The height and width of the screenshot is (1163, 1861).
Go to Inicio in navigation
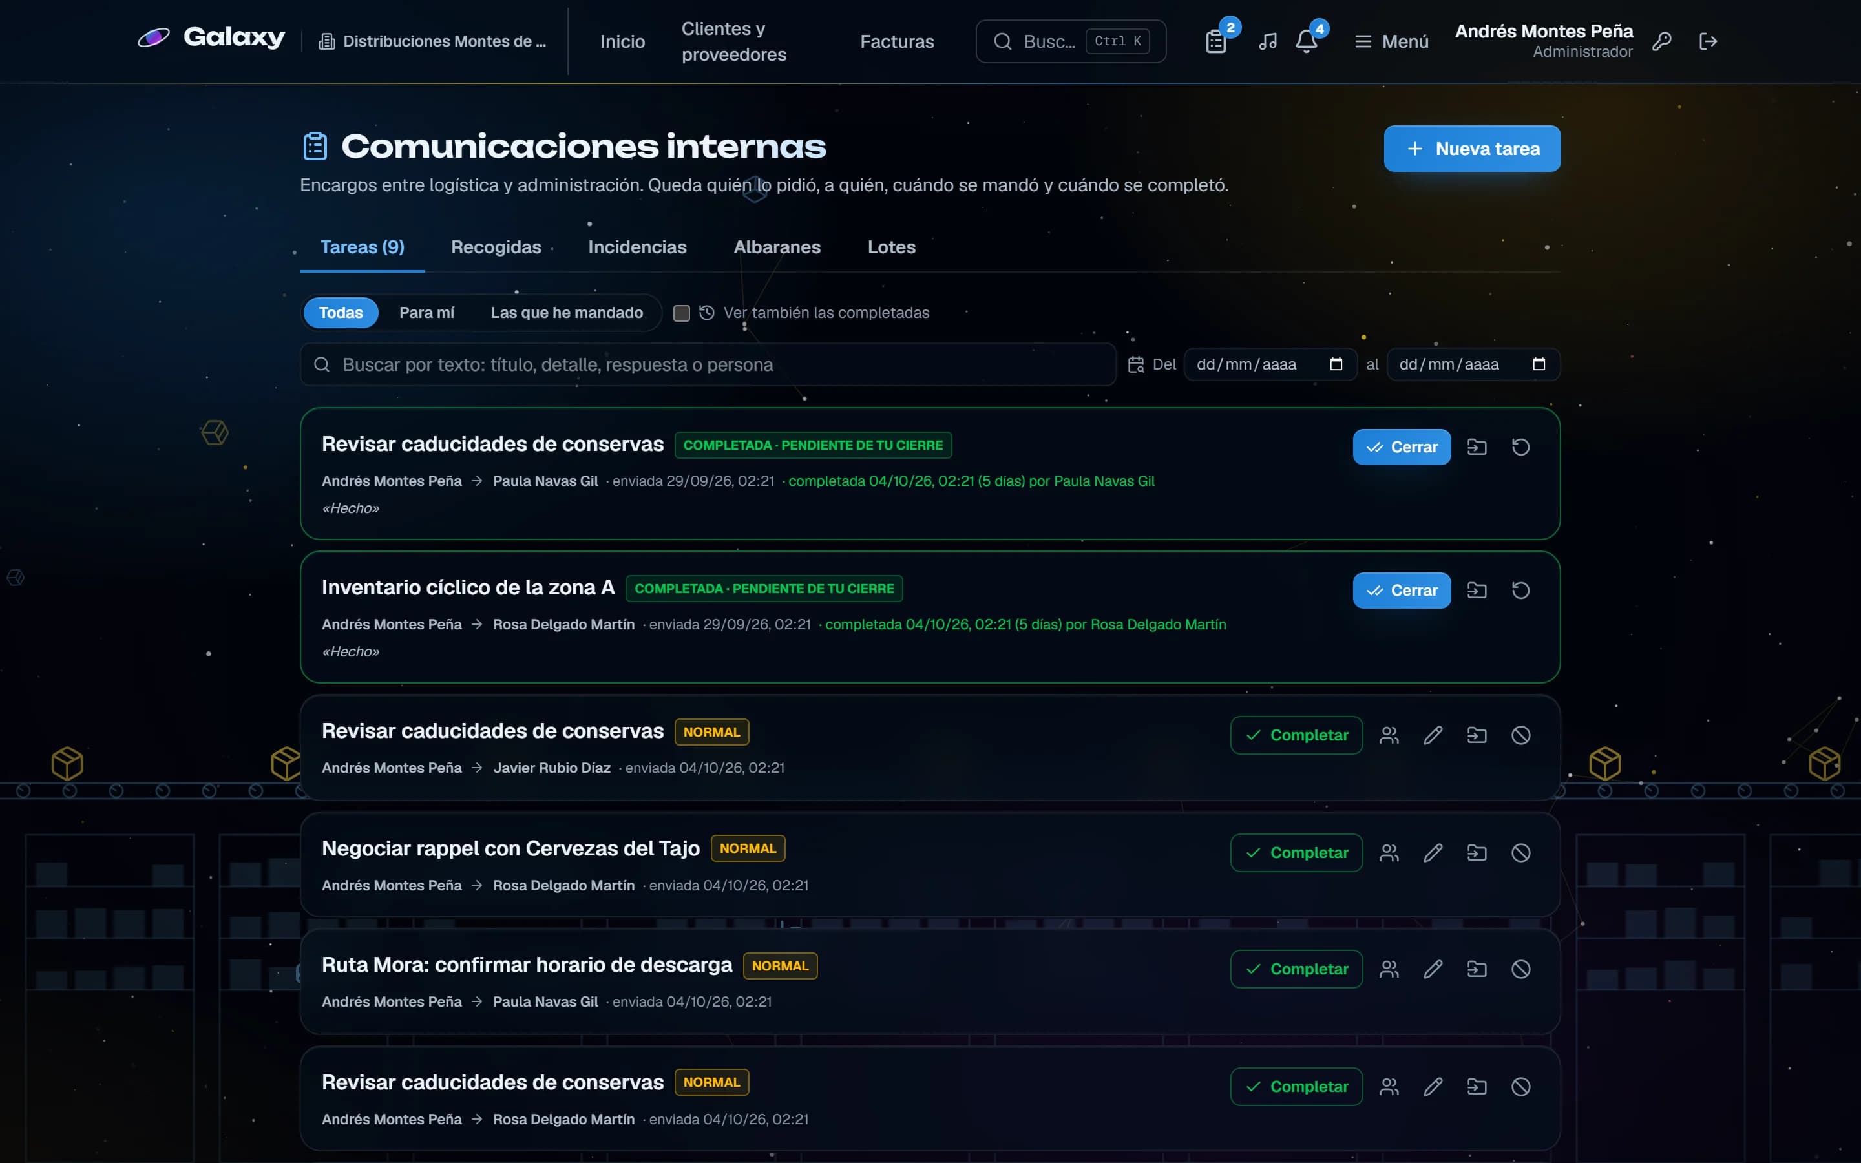[622, 41]
